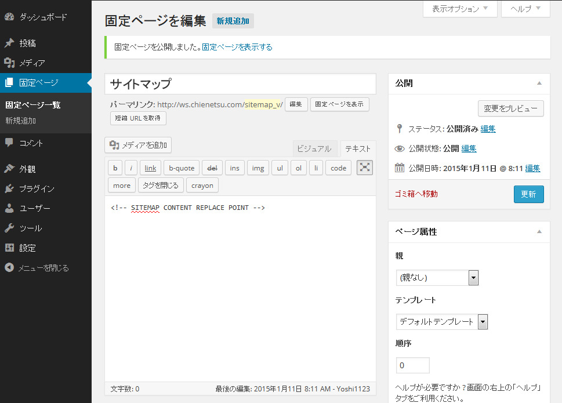Click the ol quicktag button

point(299,168)
